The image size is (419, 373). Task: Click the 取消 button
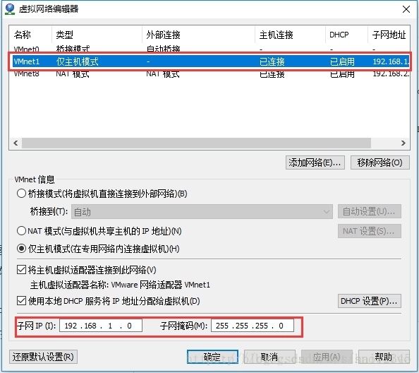[x=269, y=357]
